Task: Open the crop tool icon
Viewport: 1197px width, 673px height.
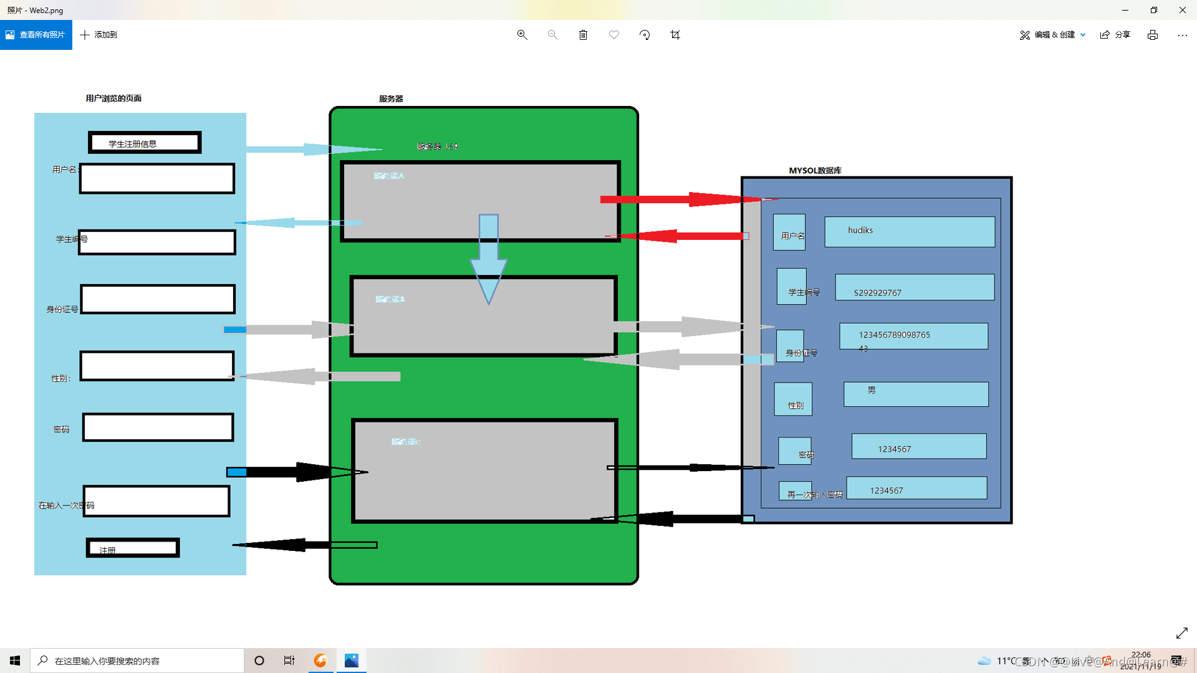Action: [675, 35]
